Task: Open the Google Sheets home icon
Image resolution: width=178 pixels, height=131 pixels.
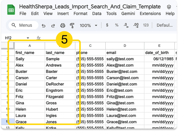Action: 11,10
